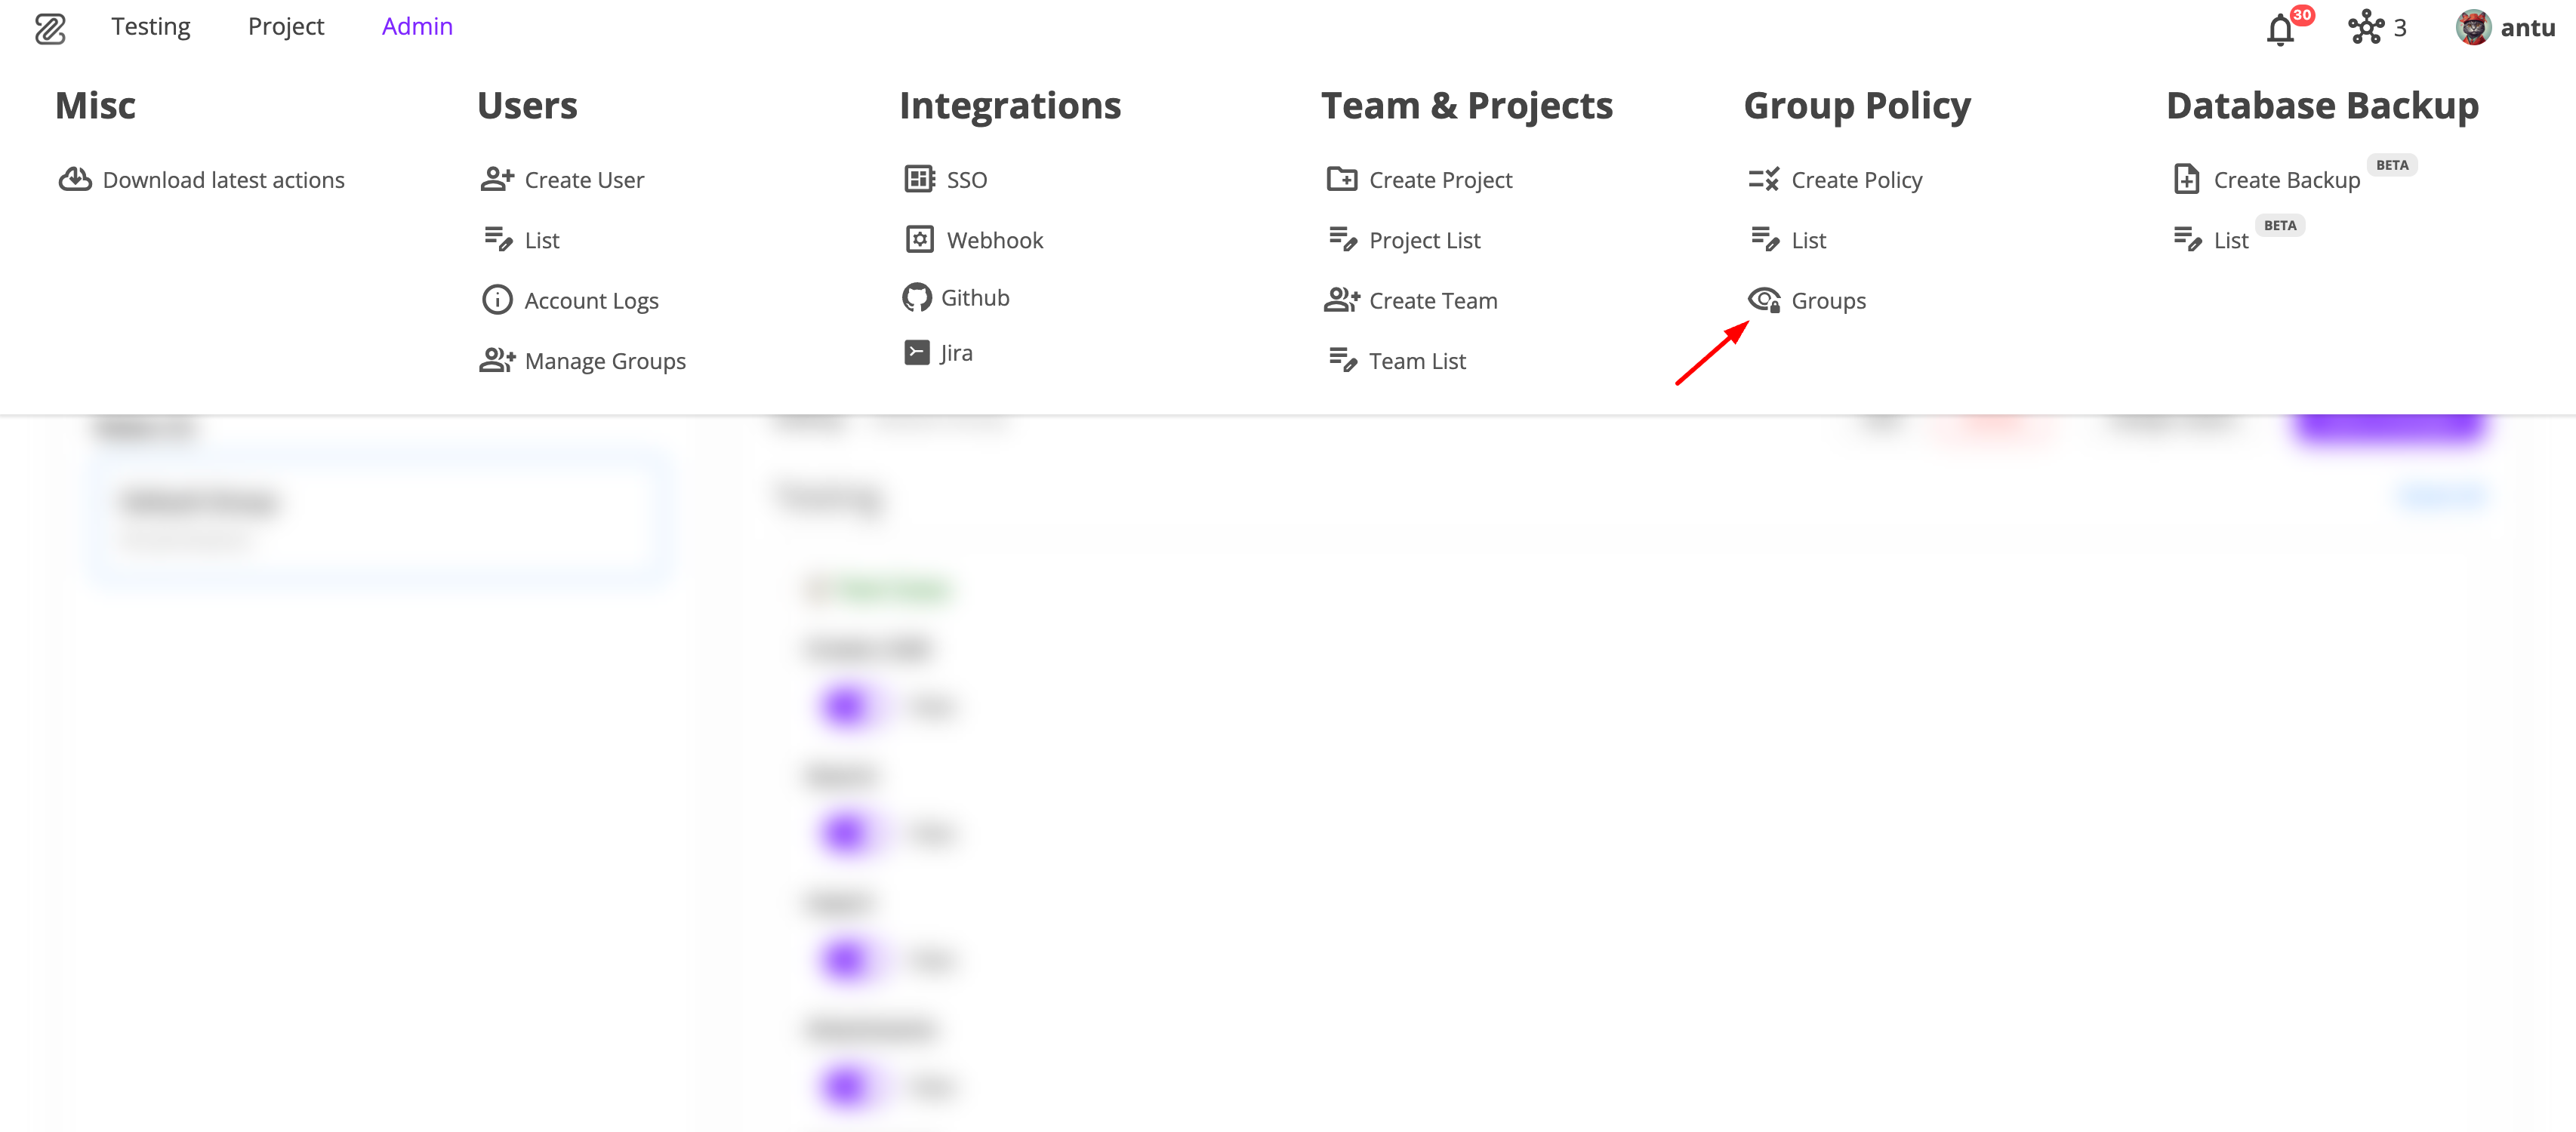Screen dimensions: 2576x1132
Task: Select Create Policy under Group Policy
Action: coord(1856,180)
